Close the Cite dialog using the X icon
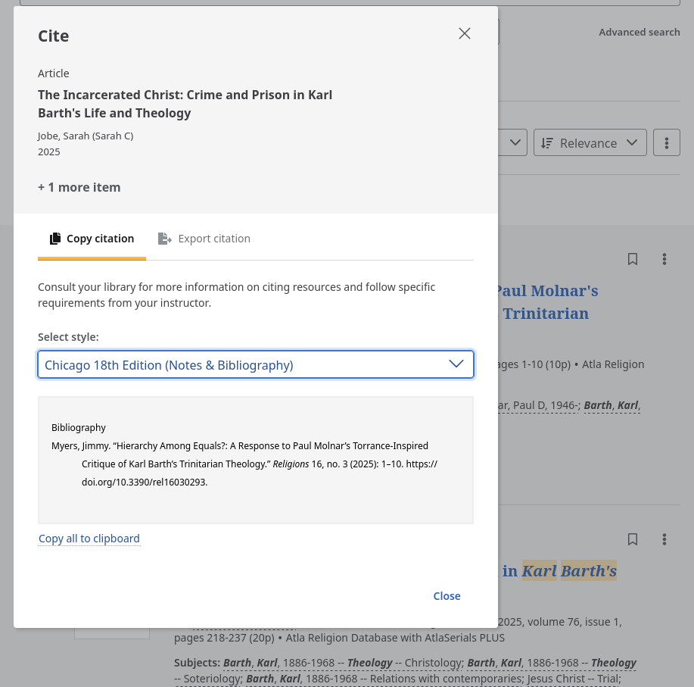 tap(464, 33)
